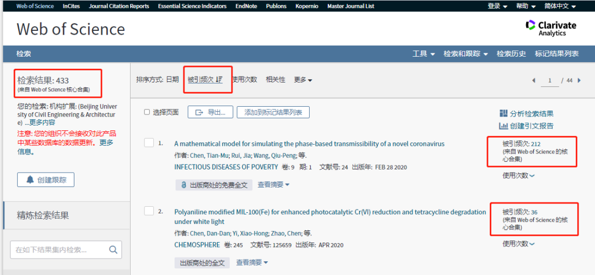Click the 导出... button
The height and width of the screenshot is (275, 595).
[x=210, y=112]
